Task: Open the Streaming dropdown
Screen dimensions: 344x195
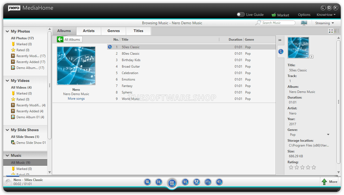Action: pos(325,23)
